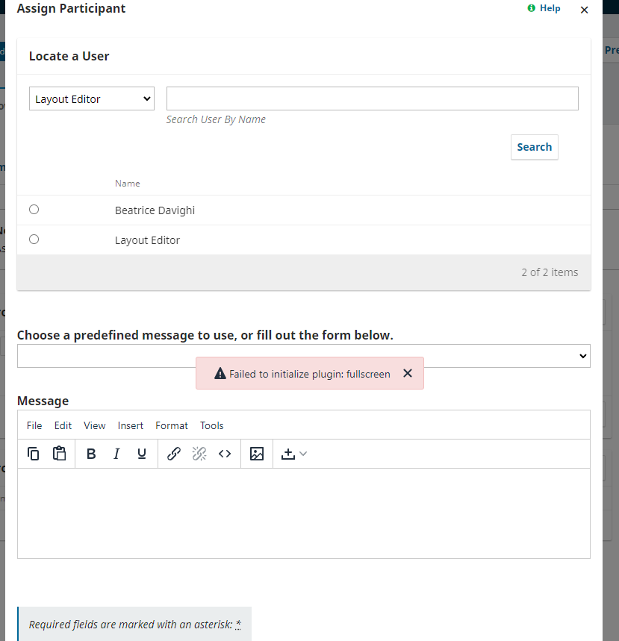This screenshot has height=641, width=619.
Task: Open the Tools menu in editor
Action: (212, 425)
